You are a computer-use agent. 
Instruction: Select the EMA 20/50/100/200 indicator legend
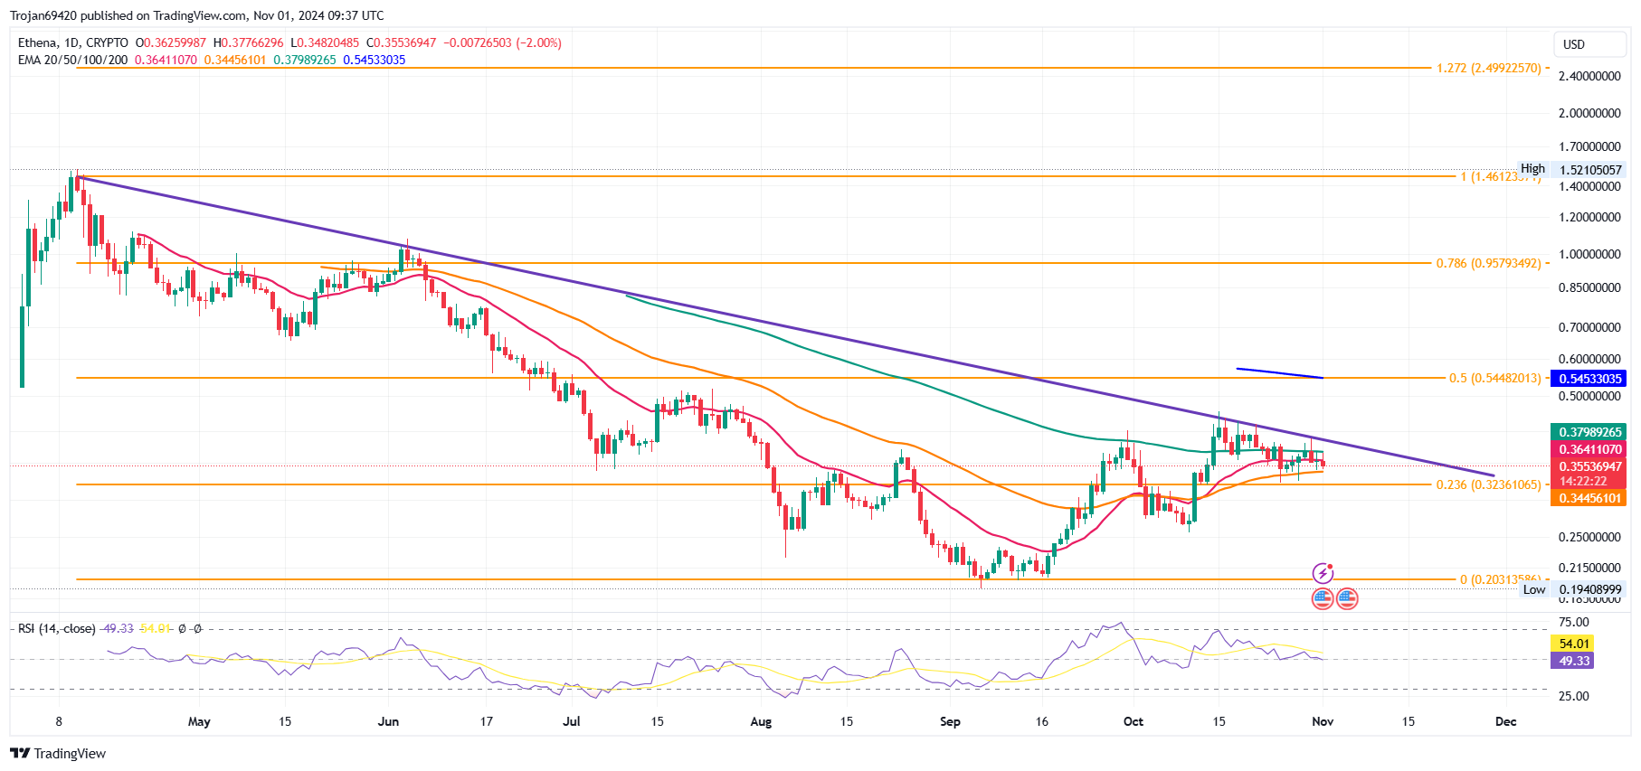(x=72, y=60)
